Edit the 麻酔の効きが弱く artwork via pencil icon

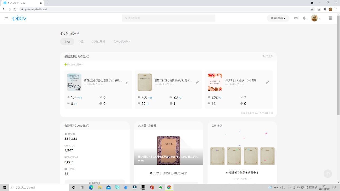click(x=127, y=82)
